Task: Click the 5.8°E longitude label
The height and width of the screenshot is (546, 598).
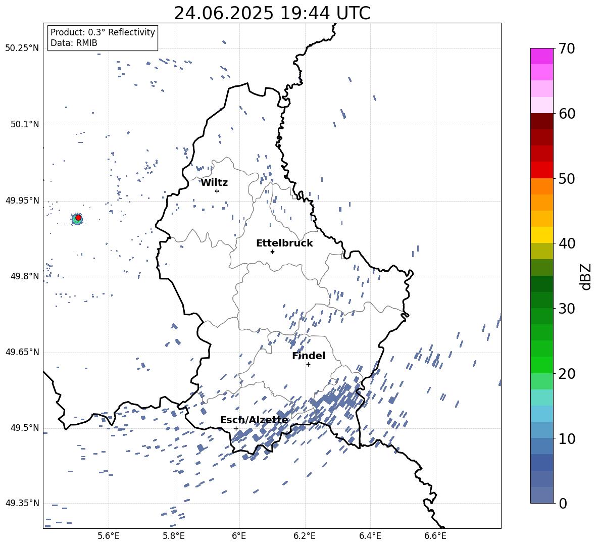Action: coord(174,536)
